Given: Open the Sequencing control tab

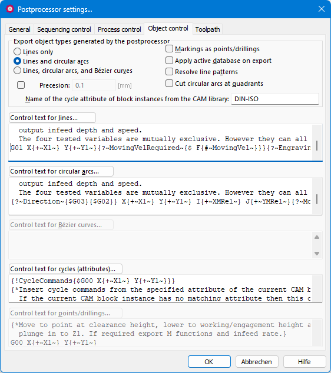Looking at the screenshot, I should click(64, 29).
